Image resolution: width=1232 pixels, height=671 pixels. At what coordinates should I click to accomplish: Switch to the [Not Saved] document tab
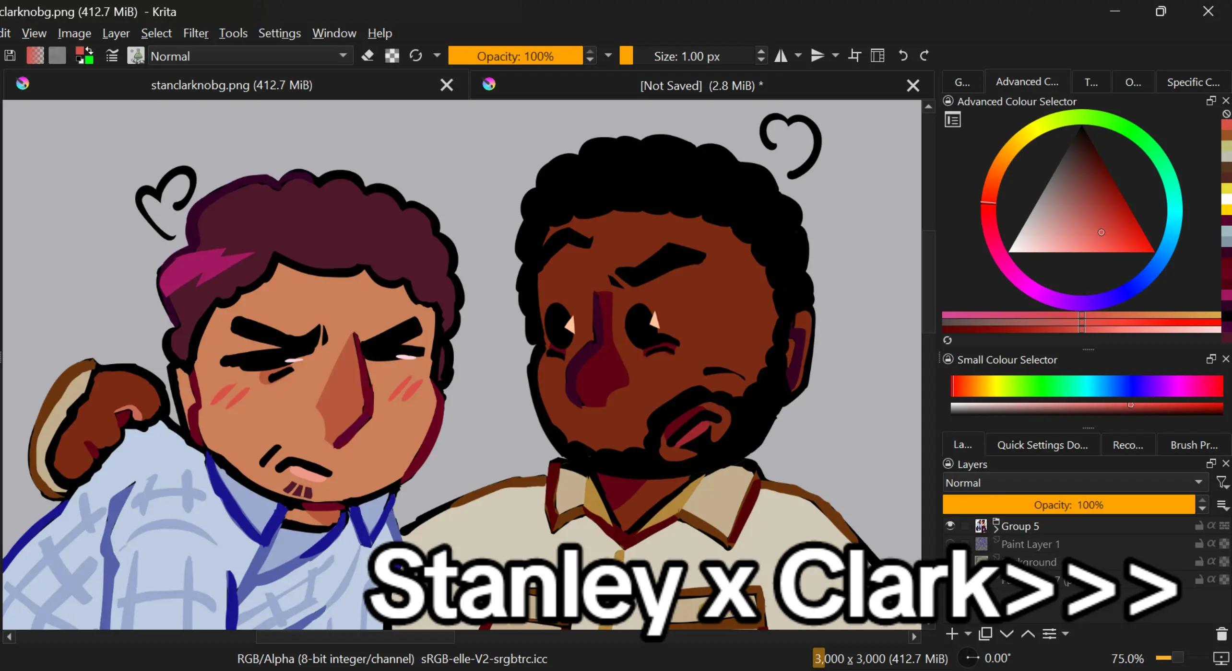click(x=701, y=85)
